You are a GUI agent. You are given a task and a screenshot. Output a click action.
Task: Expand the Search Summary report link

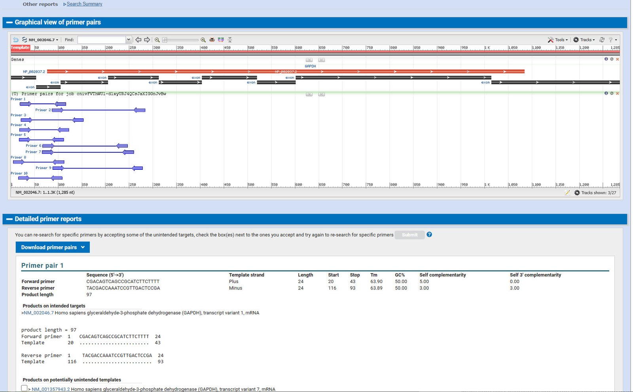[84, 4]
